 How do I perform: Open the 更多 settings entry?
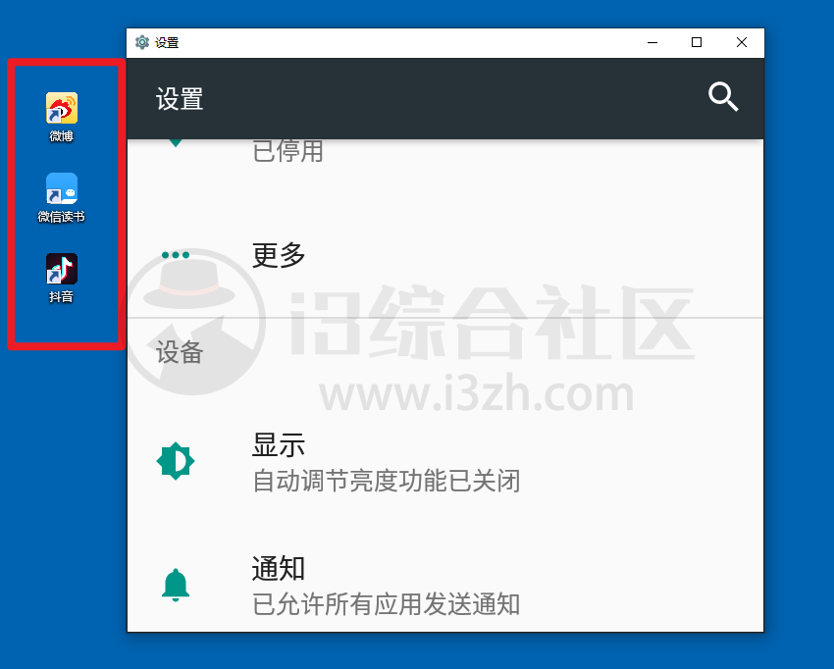pos(445,255)
